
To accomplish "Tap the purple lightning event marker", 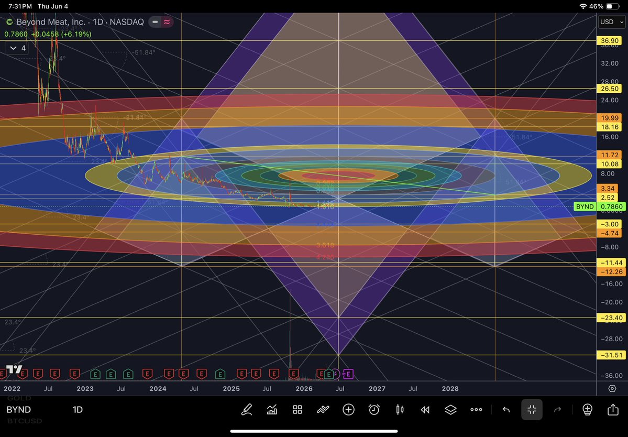I will tap(336, 374).
